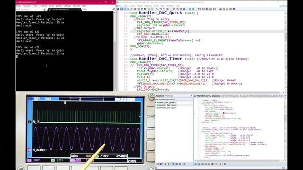Select the first Handler_DAC_Quick child in Relation tree
Viewport: 303px width, 170px height.
pyautogui.click(x=167, y=105)
